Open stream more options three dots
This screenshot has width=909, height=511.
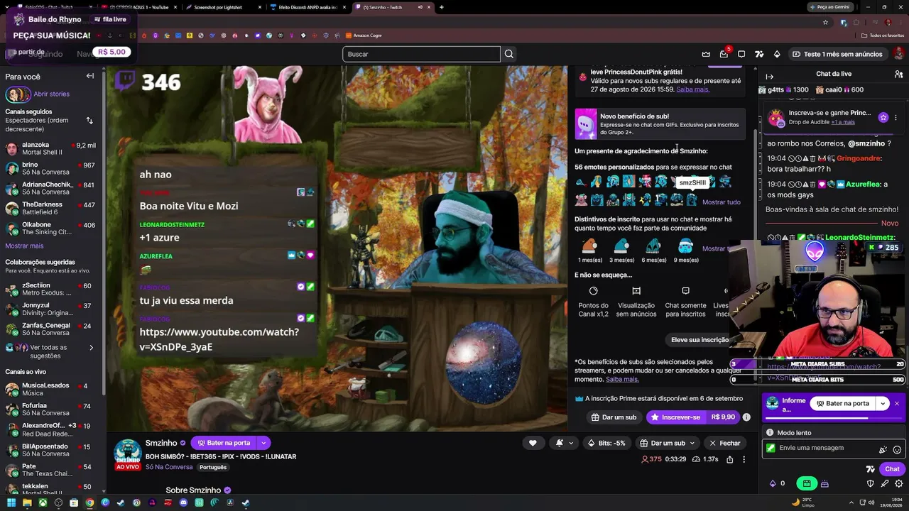(744, 459)
